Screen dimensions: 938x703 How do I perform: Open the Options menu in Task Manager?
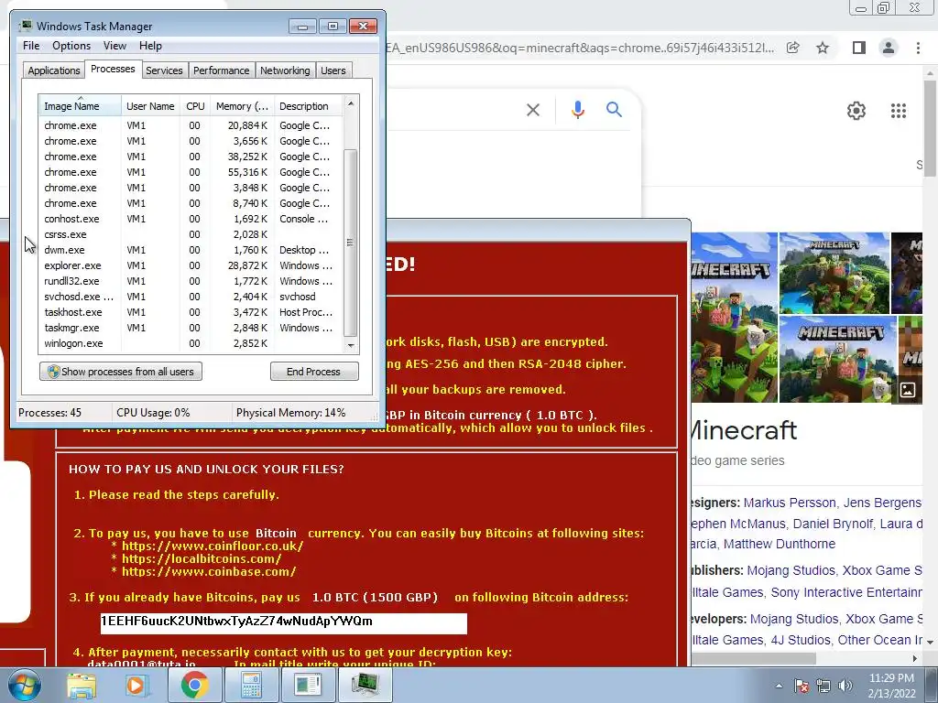tap(71, 46)
